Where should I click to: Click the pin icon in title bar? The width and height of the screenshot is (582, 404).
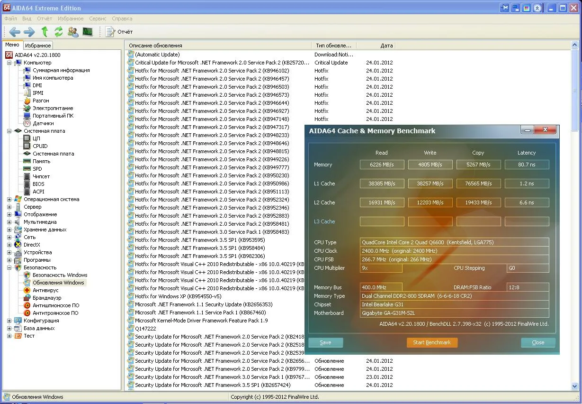(x=505, y=8)
